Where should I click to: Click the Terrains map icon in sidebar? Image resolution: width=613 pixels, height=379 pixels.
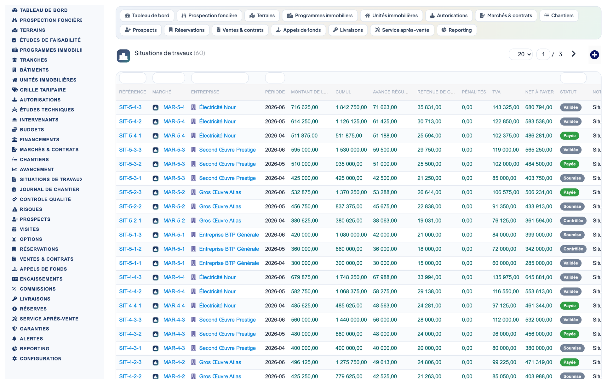(x=14, y=30)
